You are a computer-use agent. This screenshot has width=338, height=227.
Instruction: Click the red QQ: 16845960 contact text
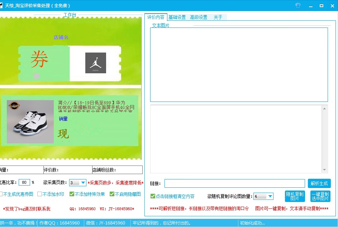pos(82,209)
